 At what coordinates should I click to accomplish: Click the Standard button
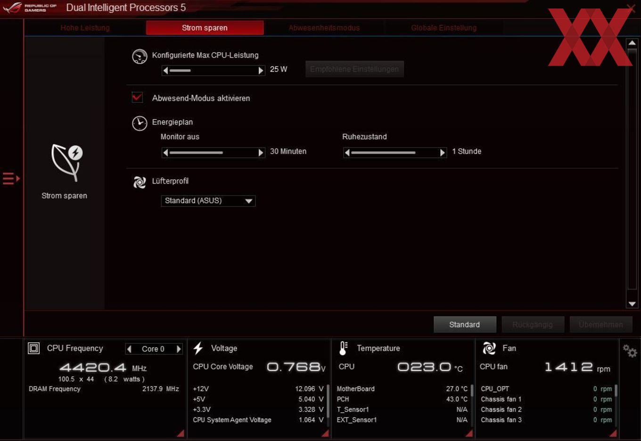(465, 325)
